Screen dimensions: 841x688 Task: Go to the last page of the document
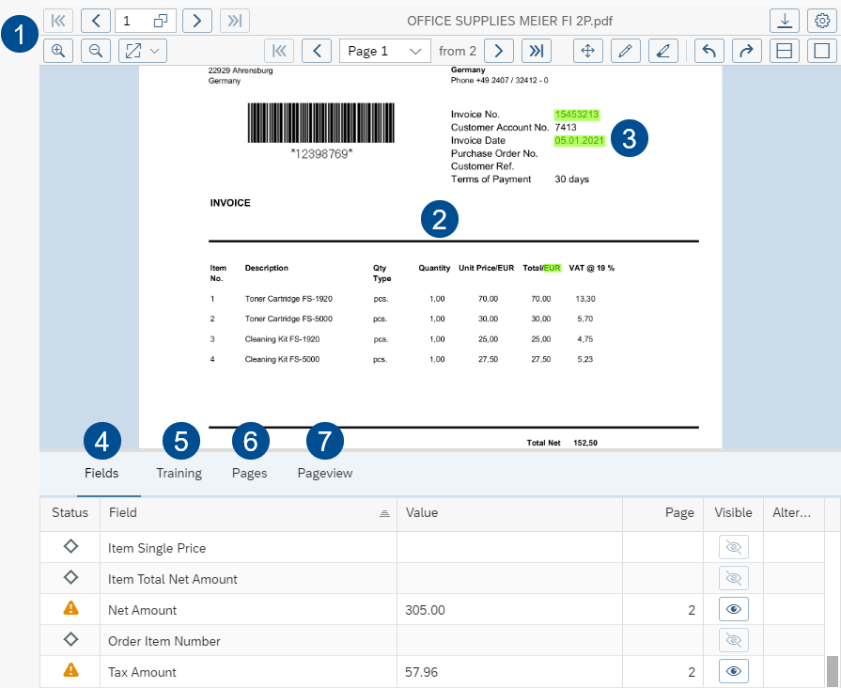[537, 51]
